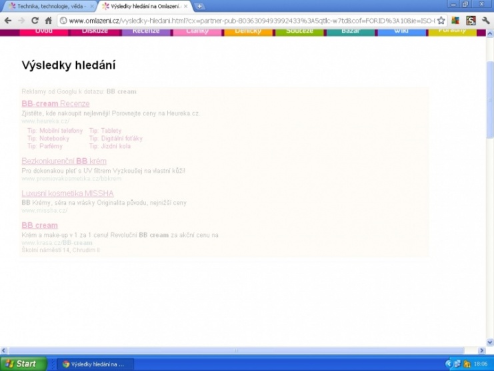Reload the page with the refresh icon
Image resolution: width=494 pixels, height=371 pixels.
[x=35, y=21]
